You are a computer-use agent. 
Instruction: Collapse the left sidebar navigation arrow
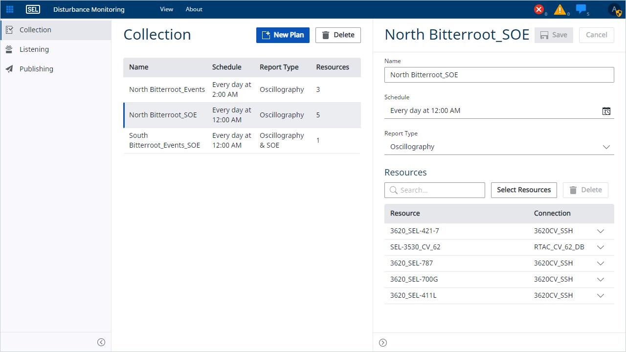click(101, 342)
